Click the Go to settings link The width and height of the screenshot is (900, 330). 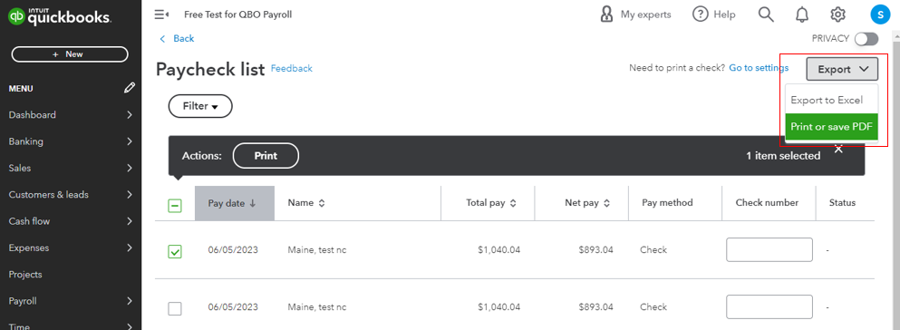pyautogui.click(x=759, y=68)
